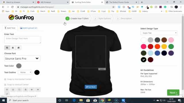Viewport: 184px width, 103px height.
Task: Click the Windows Start button
Action: [x=3, y=100]
